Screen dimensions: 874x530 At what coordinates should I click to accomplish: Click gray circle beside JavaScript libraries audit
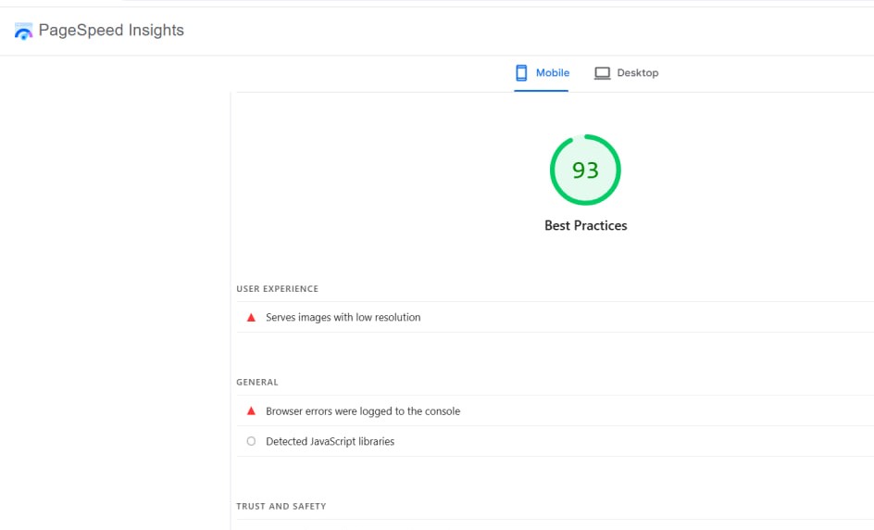tap(251, 442)
